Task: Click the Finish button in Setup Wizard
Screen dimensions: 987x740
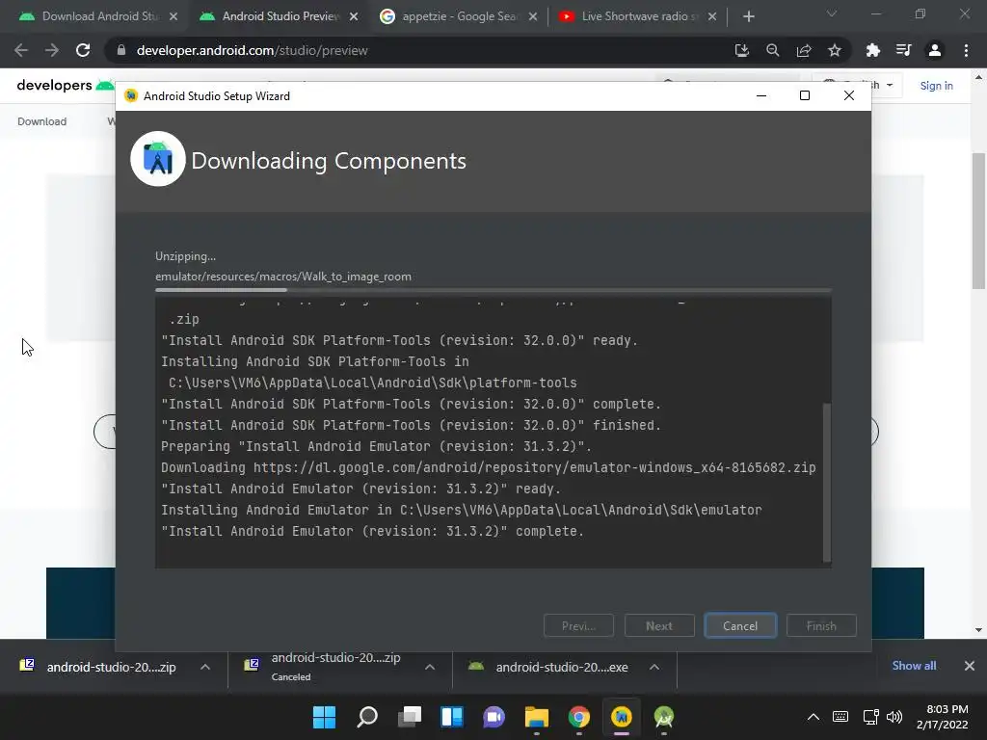Action: [821, 625]
